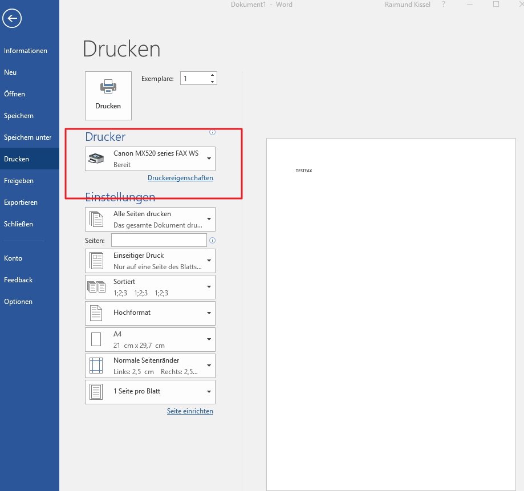Viewport: 524px width, 491px height.
Task: Open the A4 paper size dropdown
Action: point(150,339)
